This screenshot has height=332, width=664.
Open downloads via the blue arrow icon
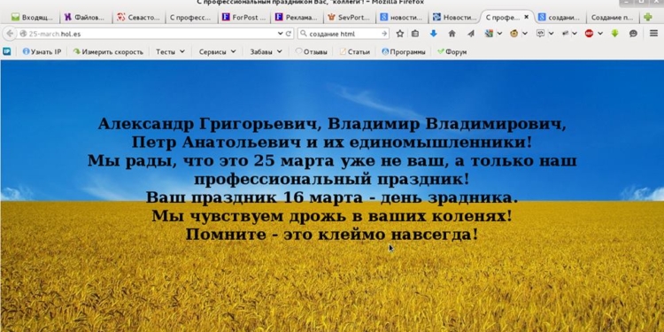tap(433, 34)
